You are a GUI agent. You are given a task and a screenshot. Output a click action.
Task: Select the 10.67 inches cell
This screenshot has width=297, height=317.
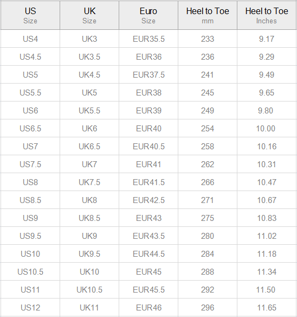pyautogui.click(x=267, y=200)
